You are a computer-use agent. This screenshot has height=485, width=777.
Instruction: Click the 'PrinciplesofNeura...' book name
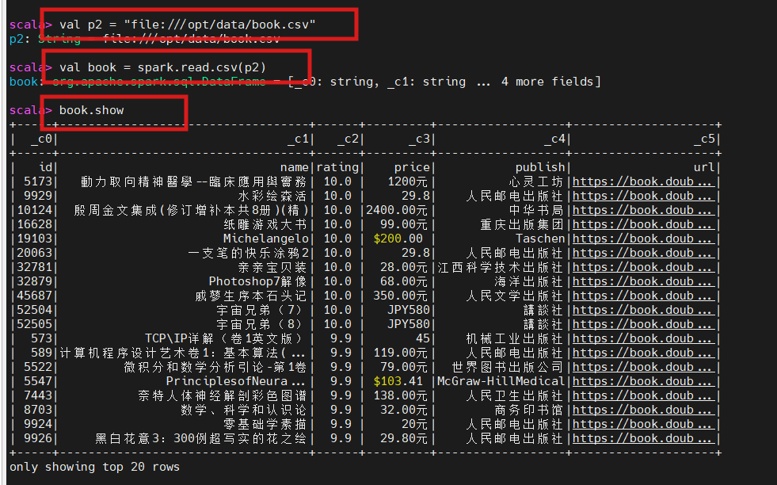[235, 382]
